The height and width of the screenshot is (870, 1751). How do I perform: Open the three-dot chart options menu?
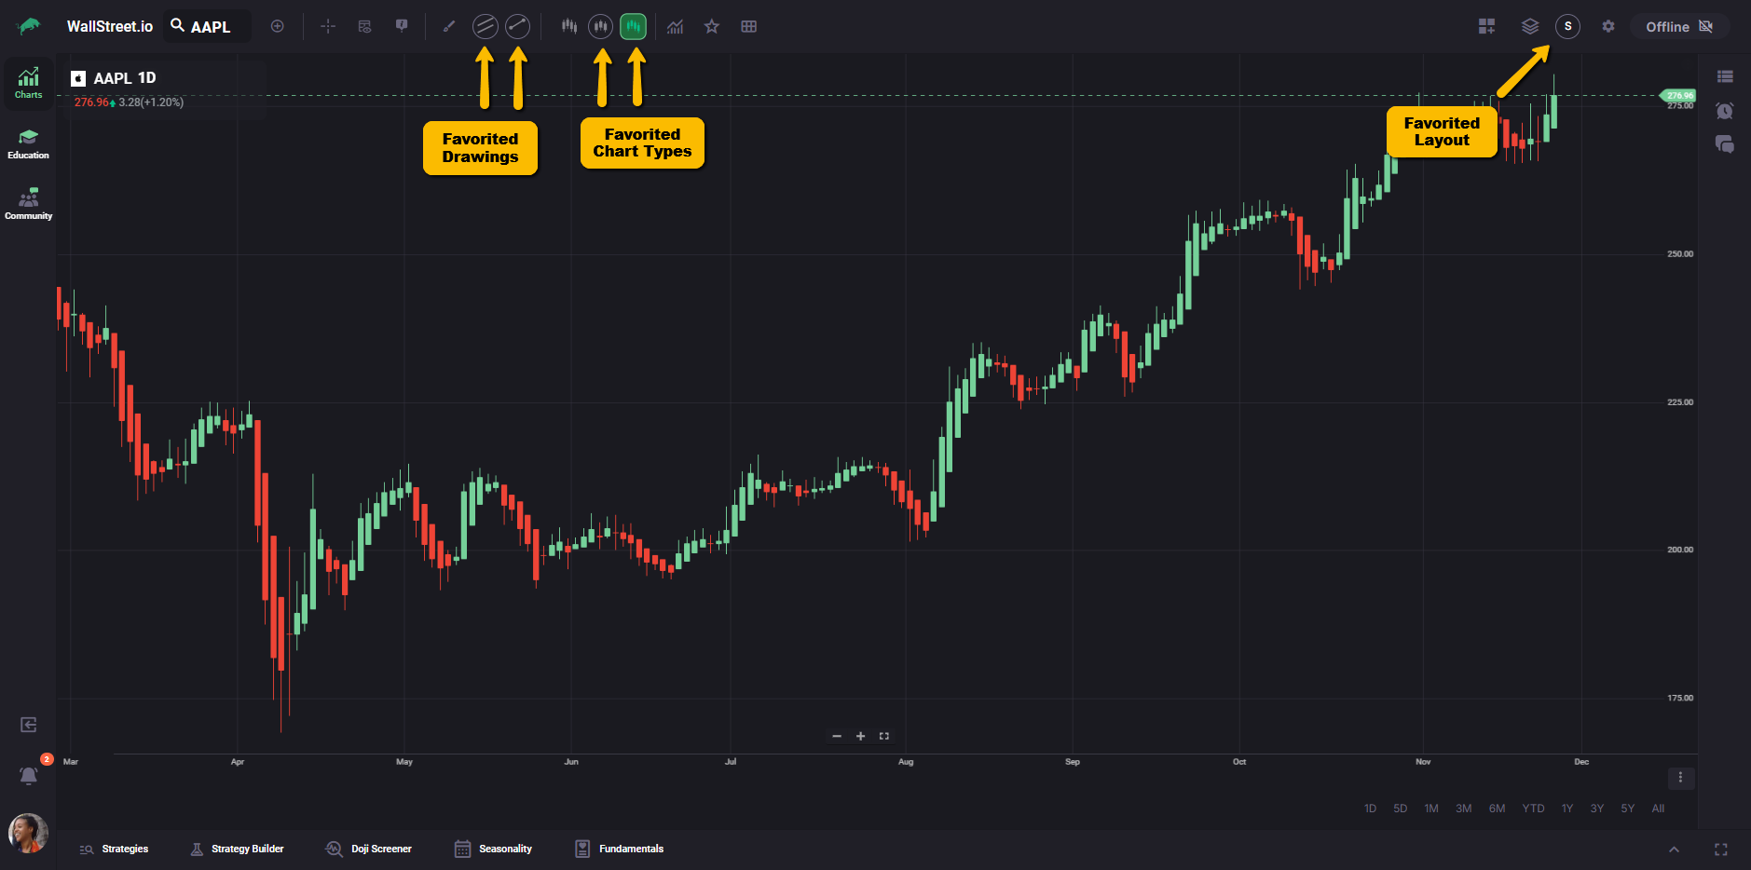click(1680, 778)
